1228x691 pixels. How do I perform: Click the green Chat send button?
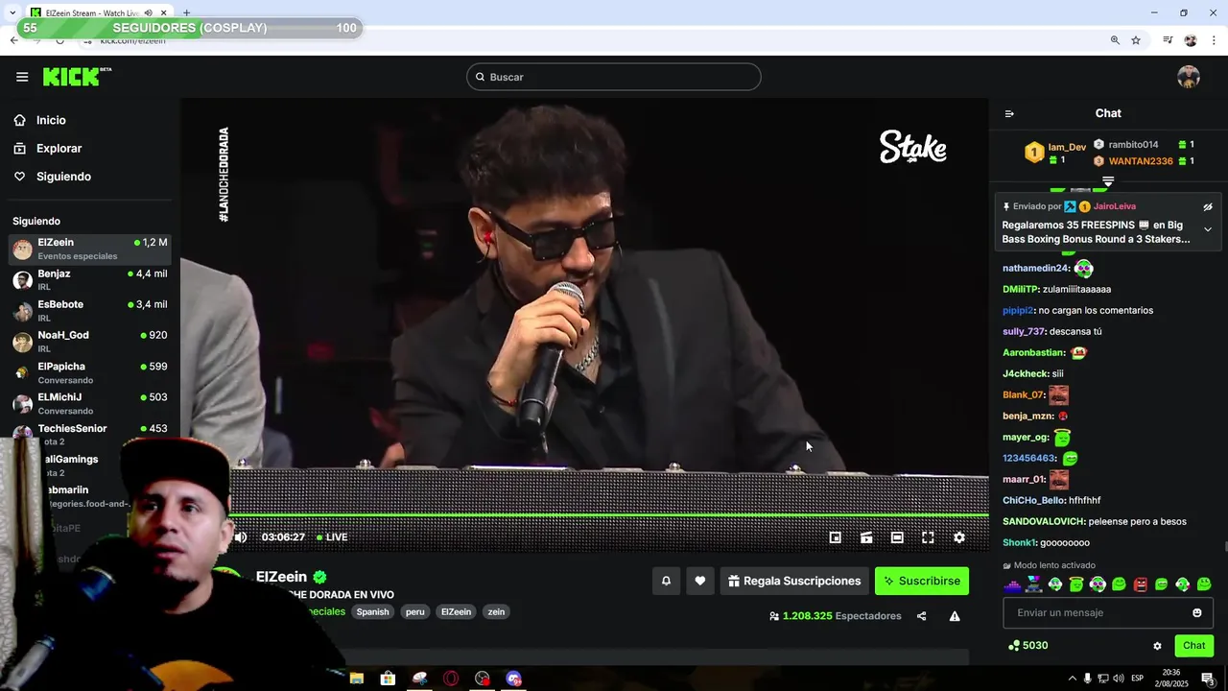click(1193, 646)
